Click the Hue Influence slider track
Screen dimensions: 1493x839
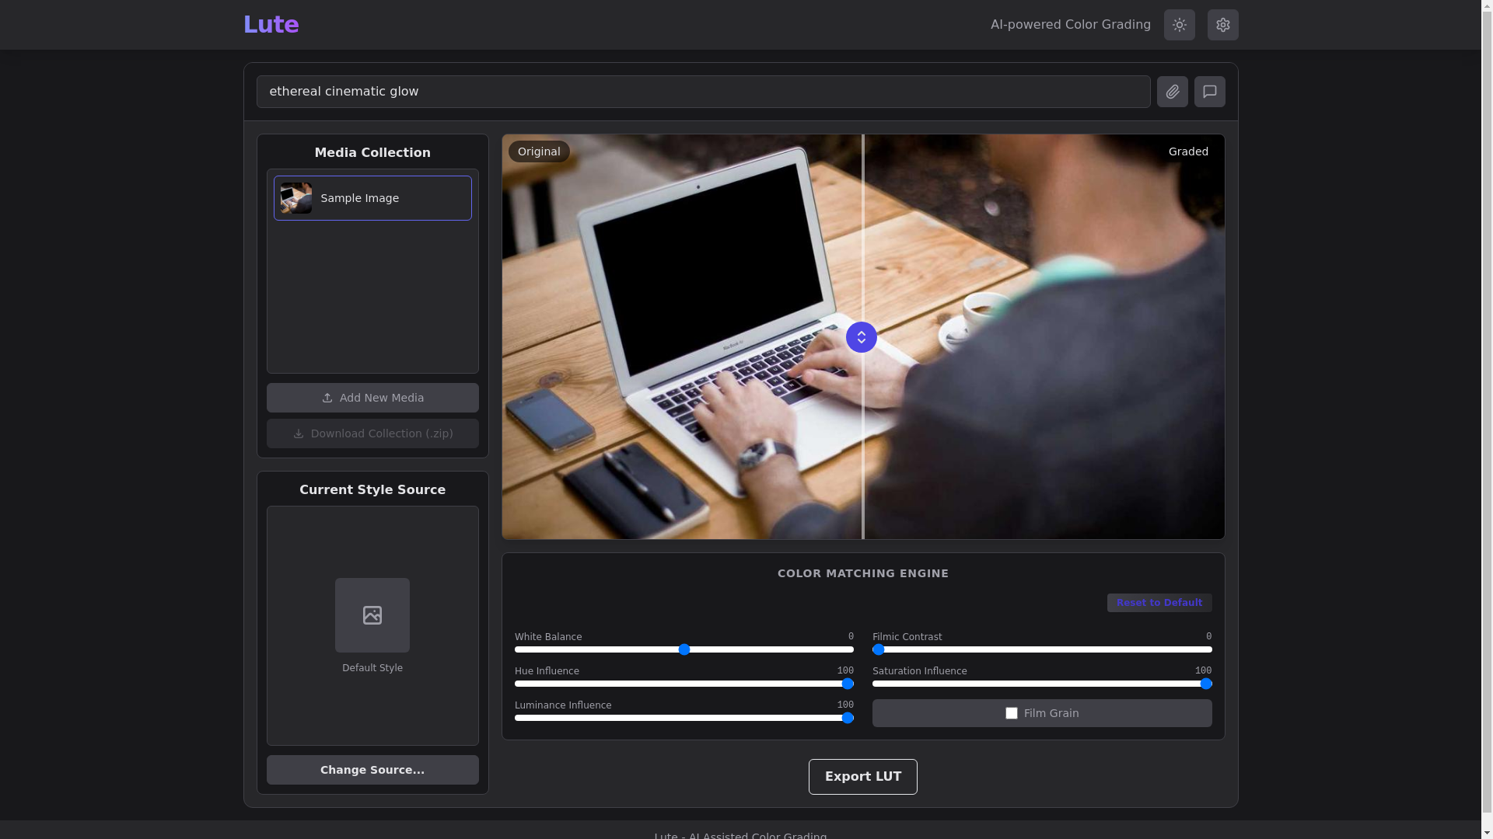click(684, 684)
